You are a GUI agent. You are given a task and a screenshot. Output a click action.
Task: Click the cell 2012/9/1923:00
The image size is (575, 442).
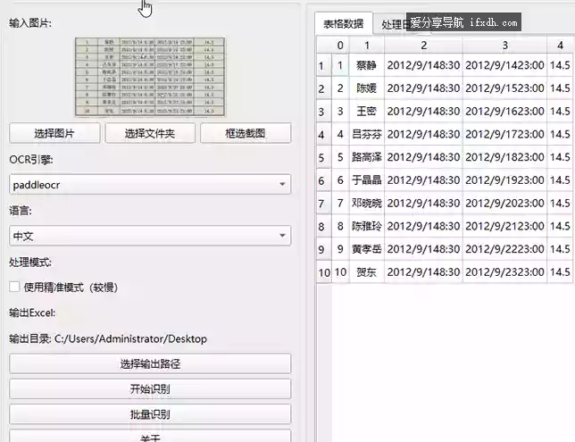505,180
